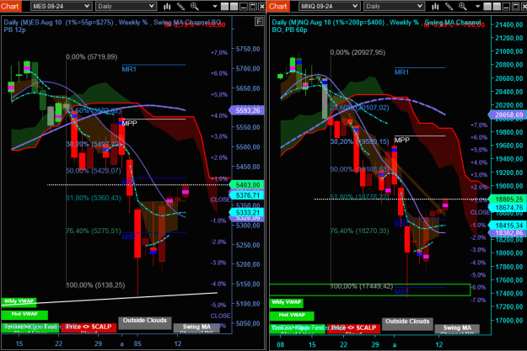Image resolution: width=527 pixels, height=351 pixels.
Task: Expand toolbar overflow arrow in MES window
Action: point(215,7)
